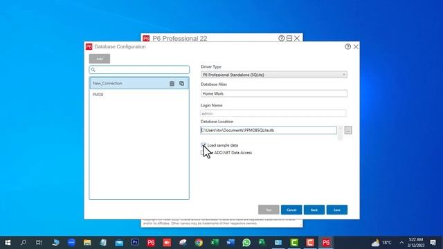Open help in Database Configuration dialog

click(x=347, y=46)
